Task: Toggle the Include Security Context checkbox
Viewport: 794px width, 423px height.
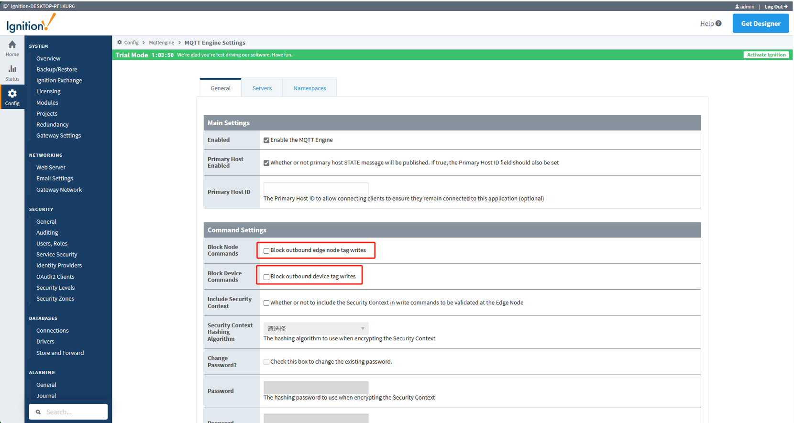Action: pyautogui.click(x=266, y=303)
